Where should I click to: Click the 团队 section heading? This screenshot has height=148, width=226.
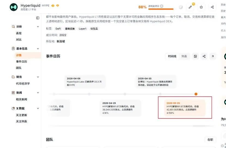point(49,140)
